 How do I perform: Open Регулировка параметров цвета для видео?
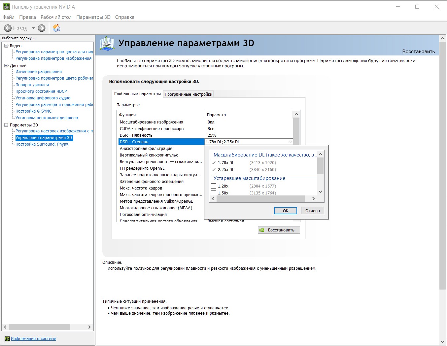click(x=54, y=52)
